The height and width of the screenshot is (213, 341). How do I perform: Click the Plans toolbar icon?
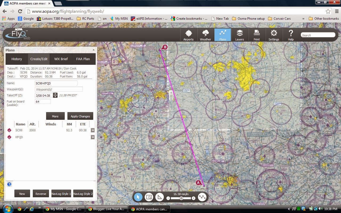coord(222,35)
